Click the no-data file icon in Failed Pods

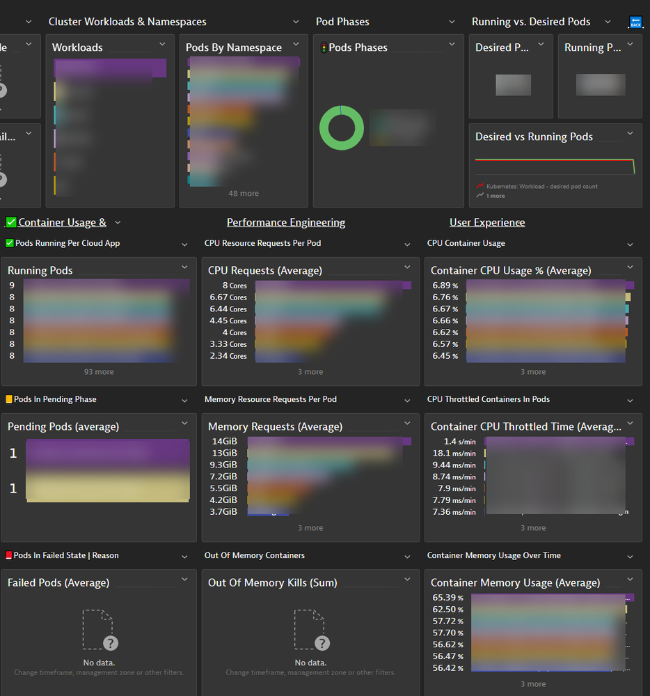point(99,630)
